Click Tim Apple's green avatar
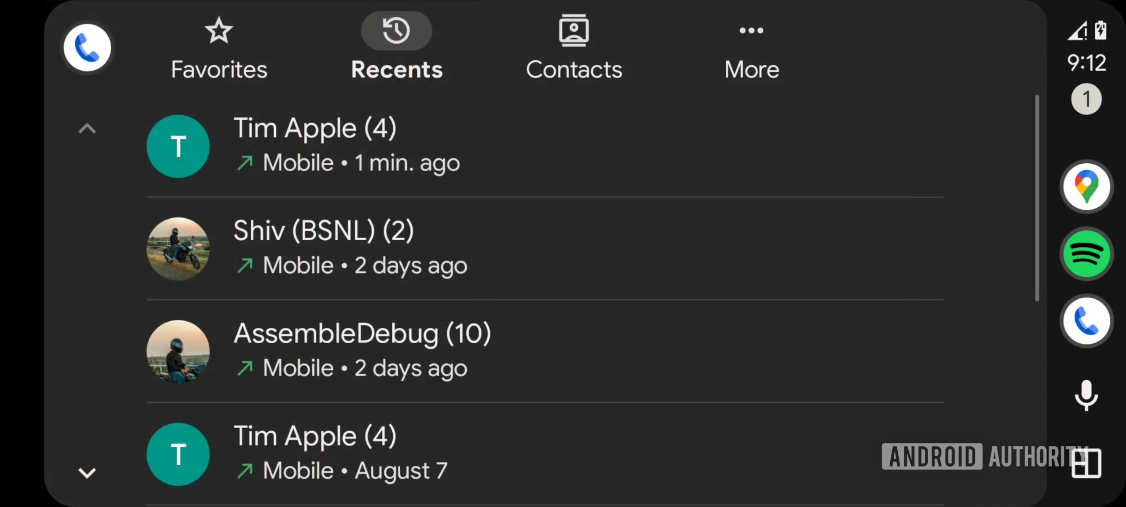 coord(178,146)
